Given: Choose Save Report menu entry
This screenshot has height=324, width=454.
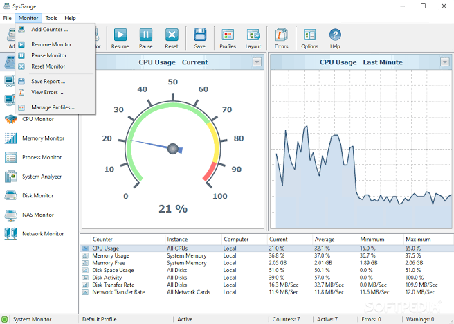Looking at the screenshot, I should tap(55, 82).
